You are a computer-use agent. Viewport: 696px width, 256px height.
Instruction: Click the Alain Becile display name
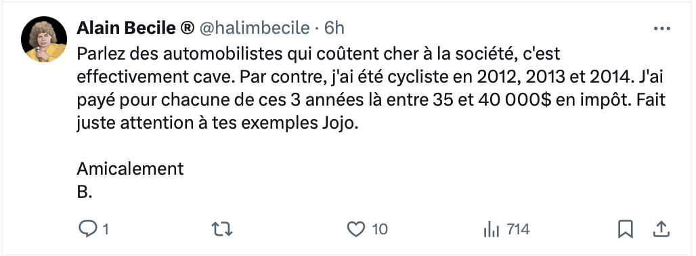127,28
